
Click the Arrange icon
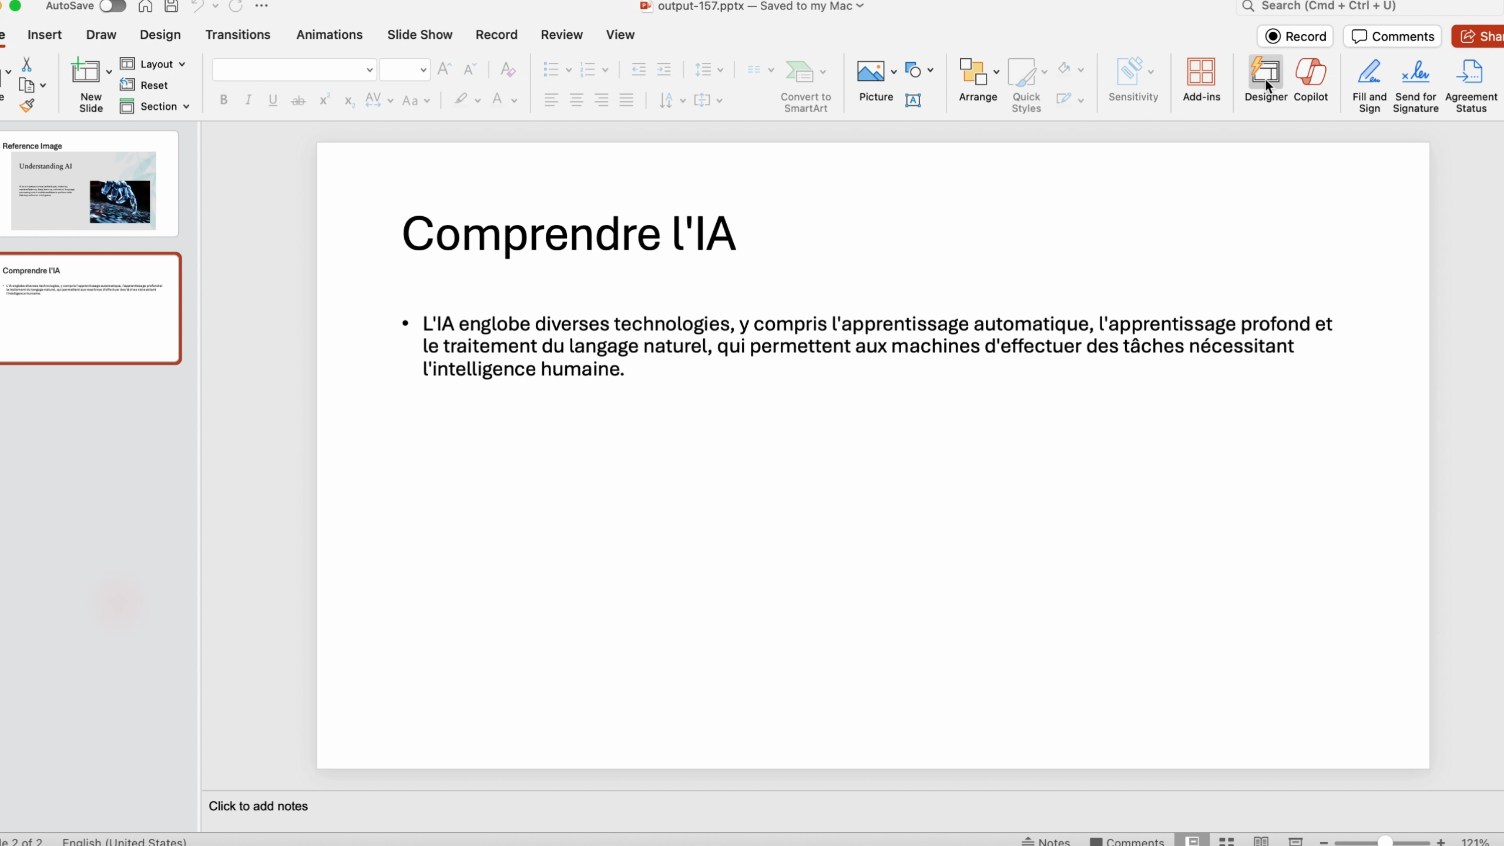[x=973, y=72]
